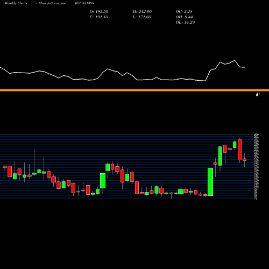Click the 'OC: 2.28' reading
The image size is (269, 269).
pos(184,12)
